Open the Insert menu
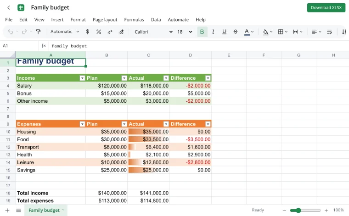Image resolution: width=349 pixels, height=216 pixels. [x=57, y=20]
